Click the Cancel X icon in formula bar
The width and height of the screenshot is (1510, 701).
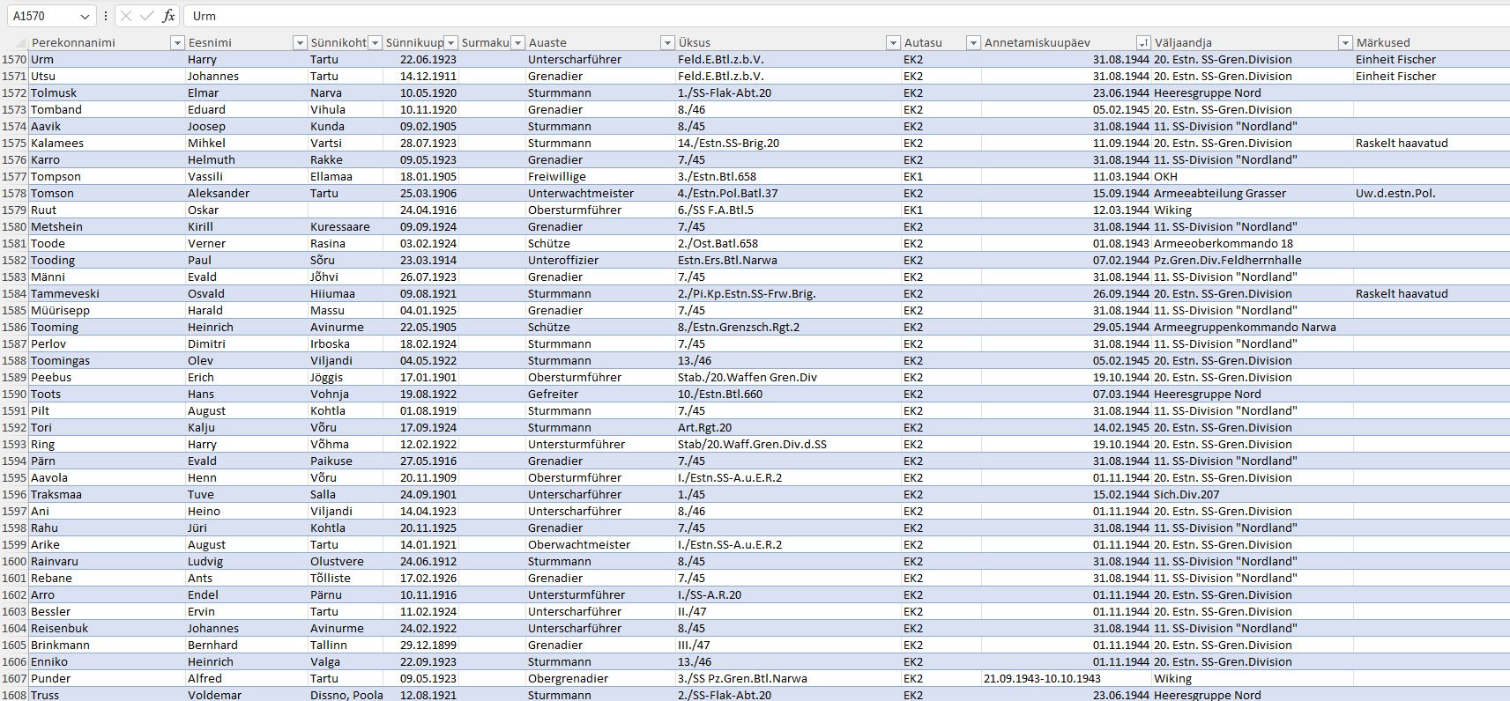[x=126, y=16]
